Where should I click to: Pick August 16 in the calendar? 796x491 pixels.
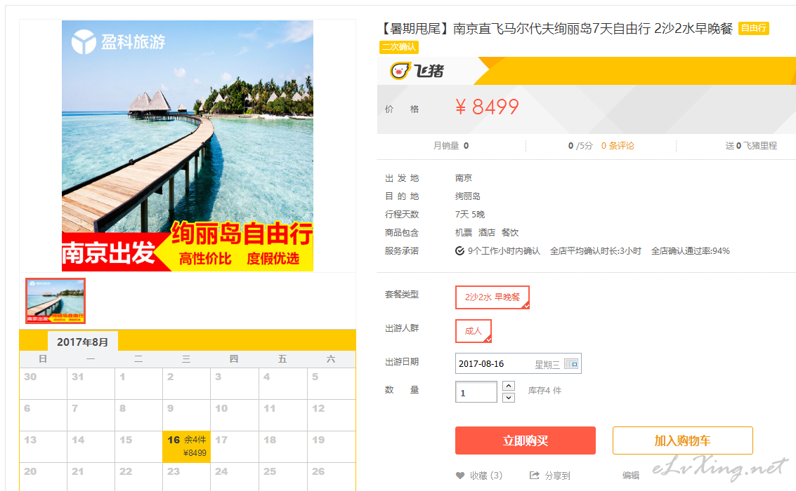click(186, 446)
